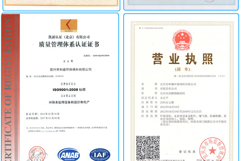Screen dimensions: 242x161
Task: Click the red national emblem on license
Action: pyautogui.click(x=182, y=40)
